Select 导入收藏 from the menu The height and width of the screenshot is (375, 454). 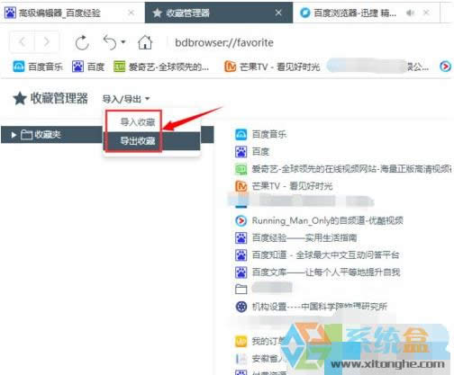pyautogui.click(x=138, y=122)
